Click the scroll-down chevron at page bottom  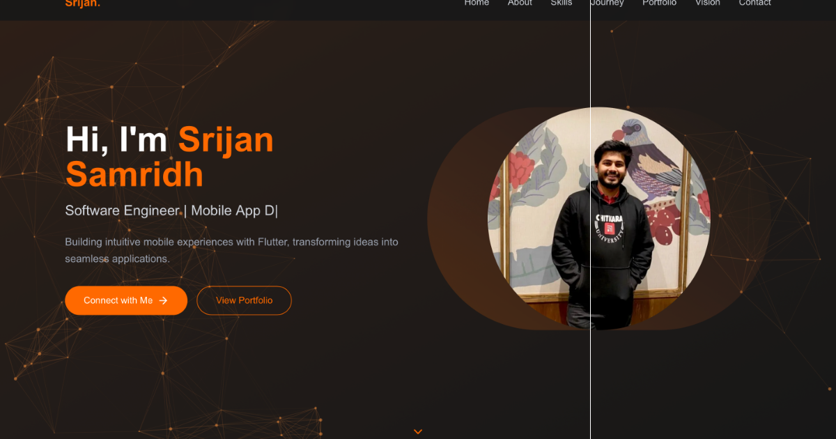[x=418, y=431]
